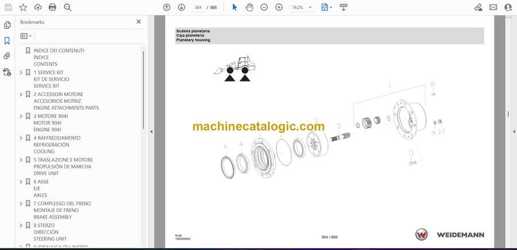This screenshot has width=517, height=250.
Task: Zoom out with the minus button
Action: 264,7
